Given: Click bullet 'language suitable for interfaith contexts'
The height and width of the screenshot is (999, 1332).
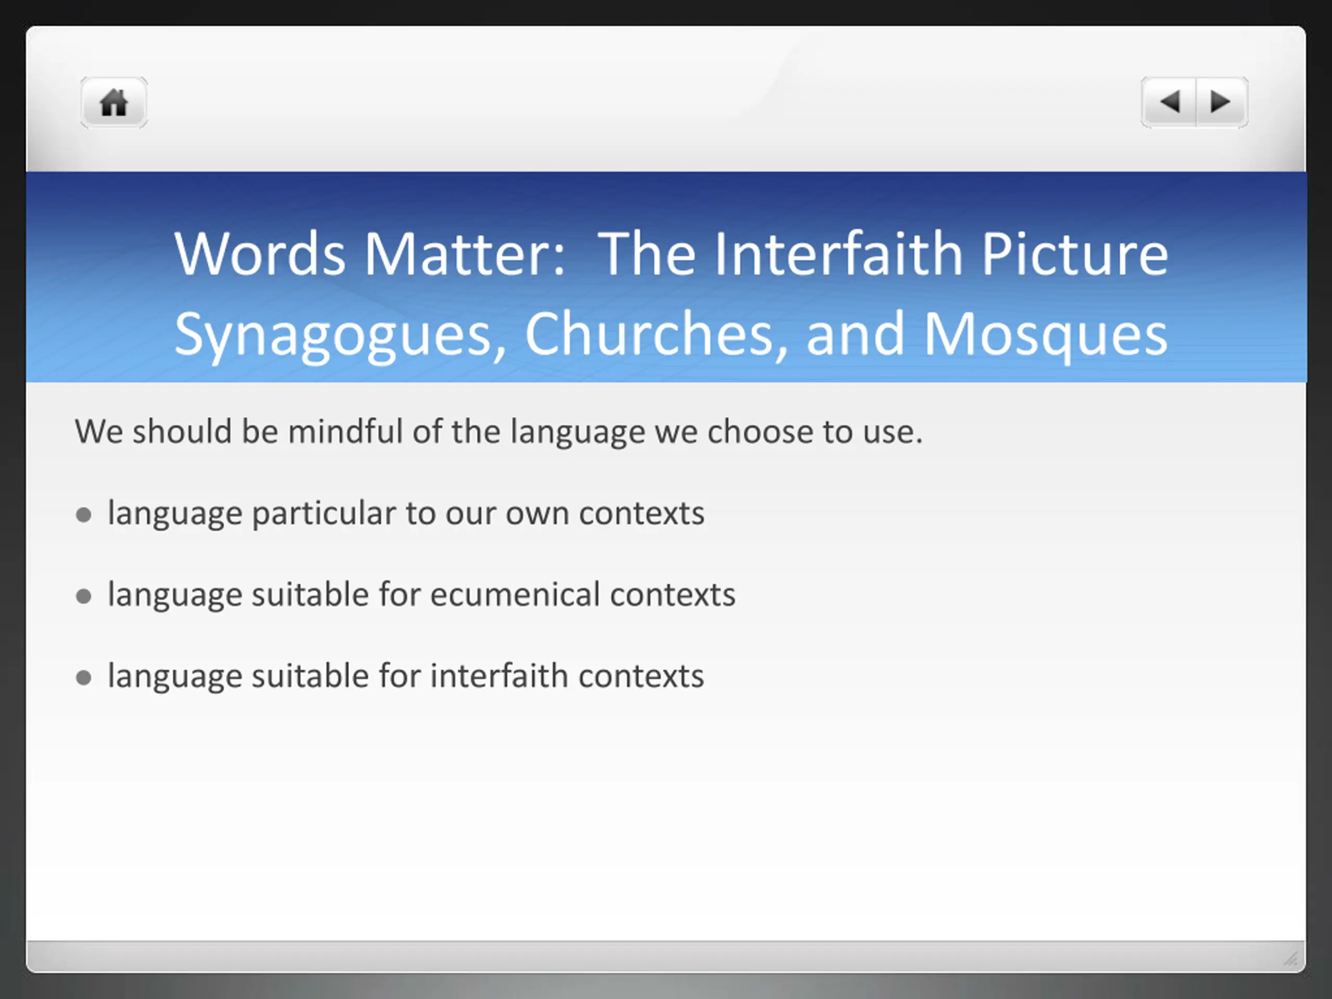Looking at the screenshot, I should [x=406, y=676].
